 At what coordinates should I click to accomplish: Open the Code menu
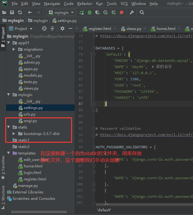(69, 4)
